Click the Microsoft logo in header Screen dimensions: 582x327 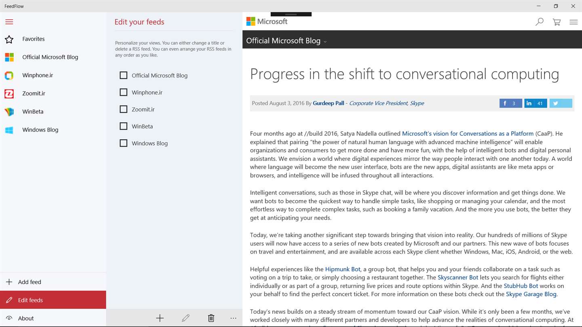click(x=267, y=21)
